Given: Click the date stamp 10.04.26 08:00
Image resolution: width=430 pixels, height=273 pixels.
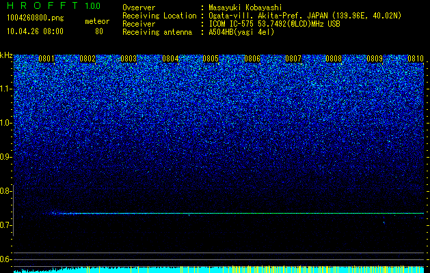Looking at the screenshot, I should pos(35,31).
